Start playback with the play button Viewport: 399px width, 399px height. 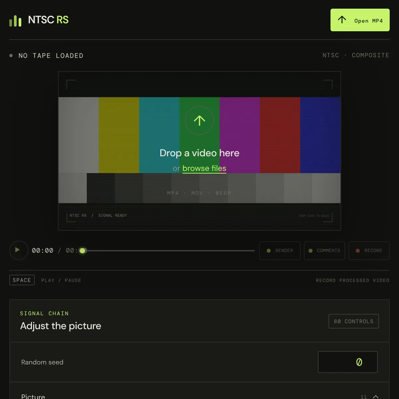coord(19,250)
